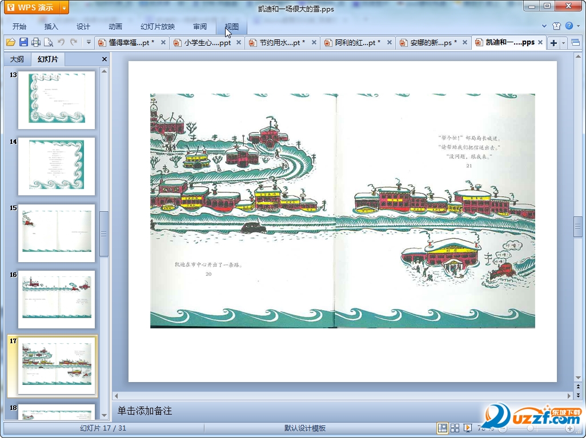Open print preview

click(x=48, y=42)
